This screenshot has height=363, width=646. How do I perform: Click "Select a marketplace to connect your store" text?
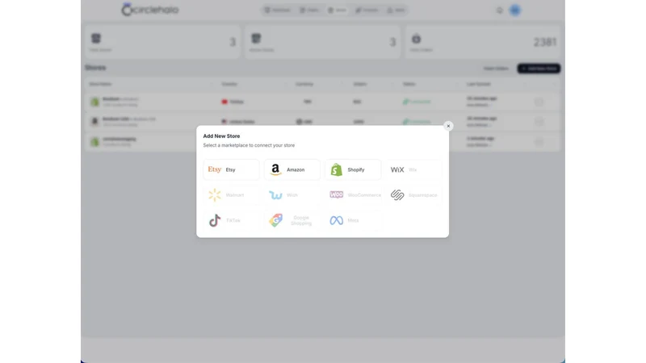(249, 145)
